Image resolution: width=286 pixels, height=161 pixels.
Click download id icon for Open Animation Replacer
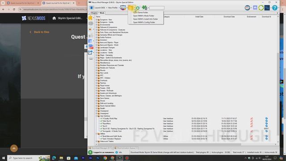point(266,139)
